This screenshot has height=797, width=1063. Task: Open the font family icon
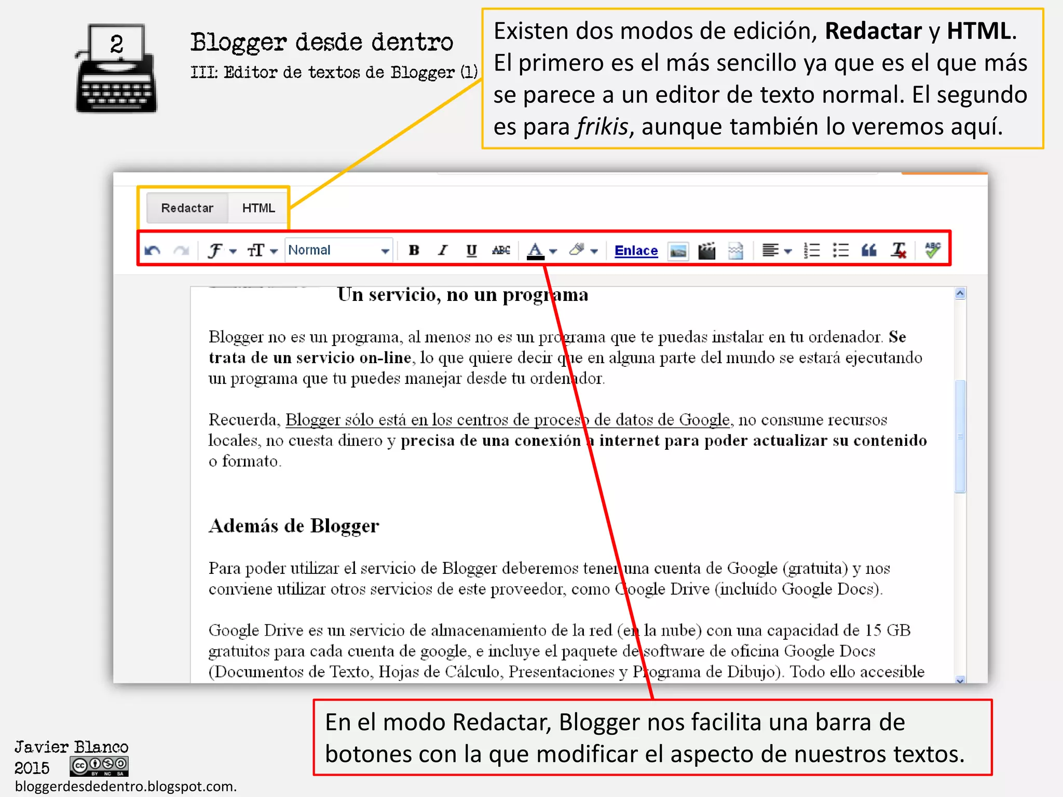(215, 251)
